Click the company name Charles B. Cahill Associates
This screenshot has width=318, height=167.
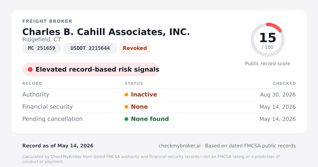click(106, 32)
